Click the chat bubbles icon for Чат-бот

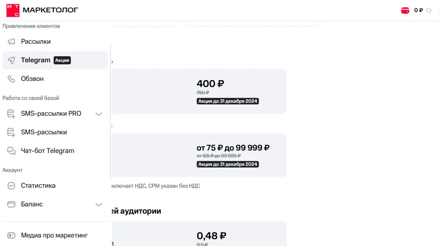(x=11, y=151)
